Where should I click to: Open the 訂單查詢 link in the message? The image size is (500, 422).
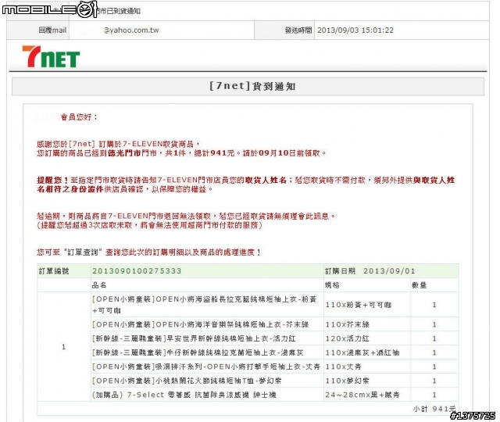coord(83,252)
